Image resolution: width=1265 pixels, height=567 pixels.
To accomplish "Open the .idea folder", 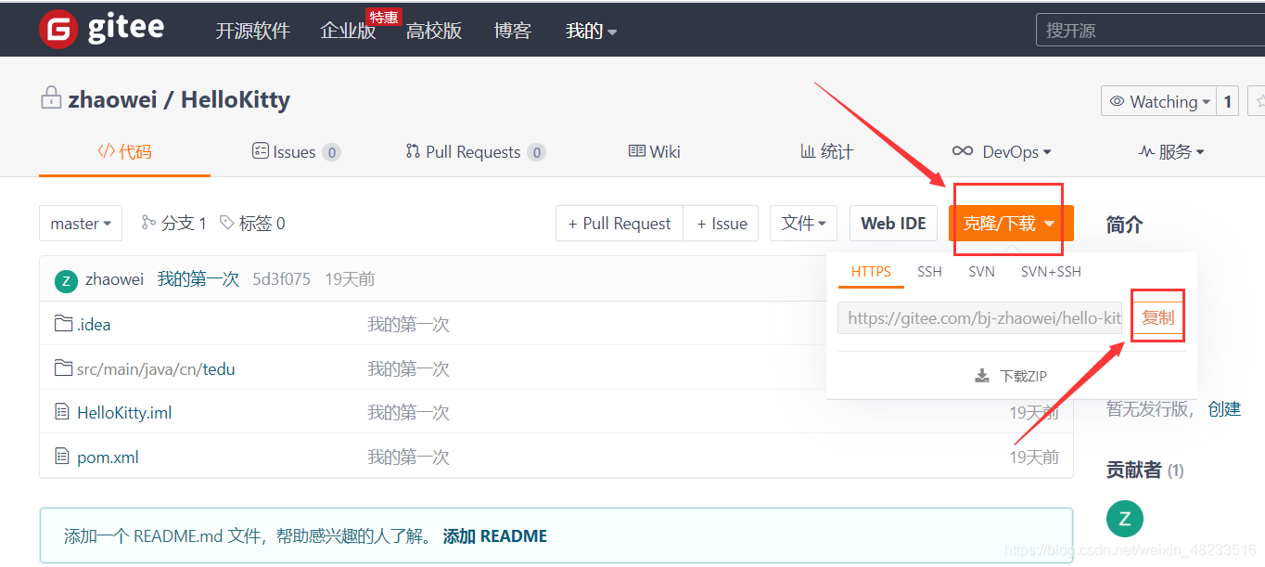I will click(x=94, y=324).
